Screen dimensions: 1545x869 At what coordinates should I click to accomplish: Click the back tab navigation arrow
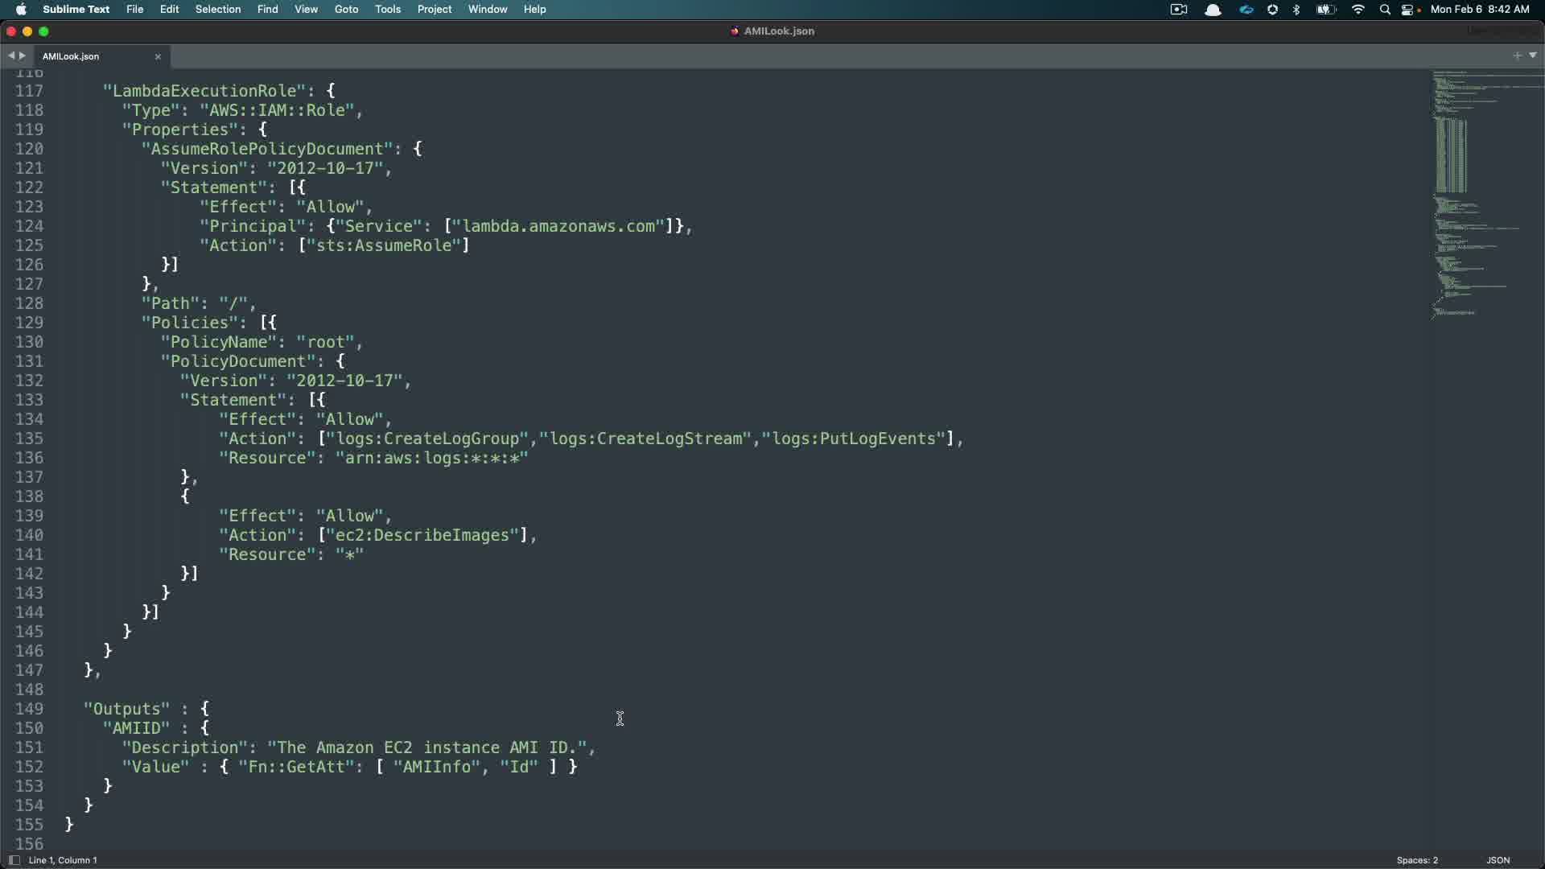pos(10,56)
